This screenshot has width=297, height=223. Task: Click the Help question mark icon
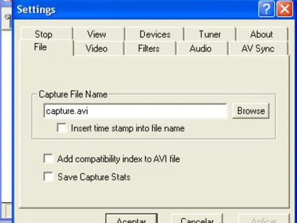point(267,9)
